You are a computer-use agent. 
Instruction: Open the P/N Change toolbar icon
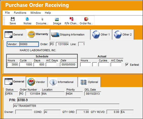pyautogui.click(x=71, y=19)
